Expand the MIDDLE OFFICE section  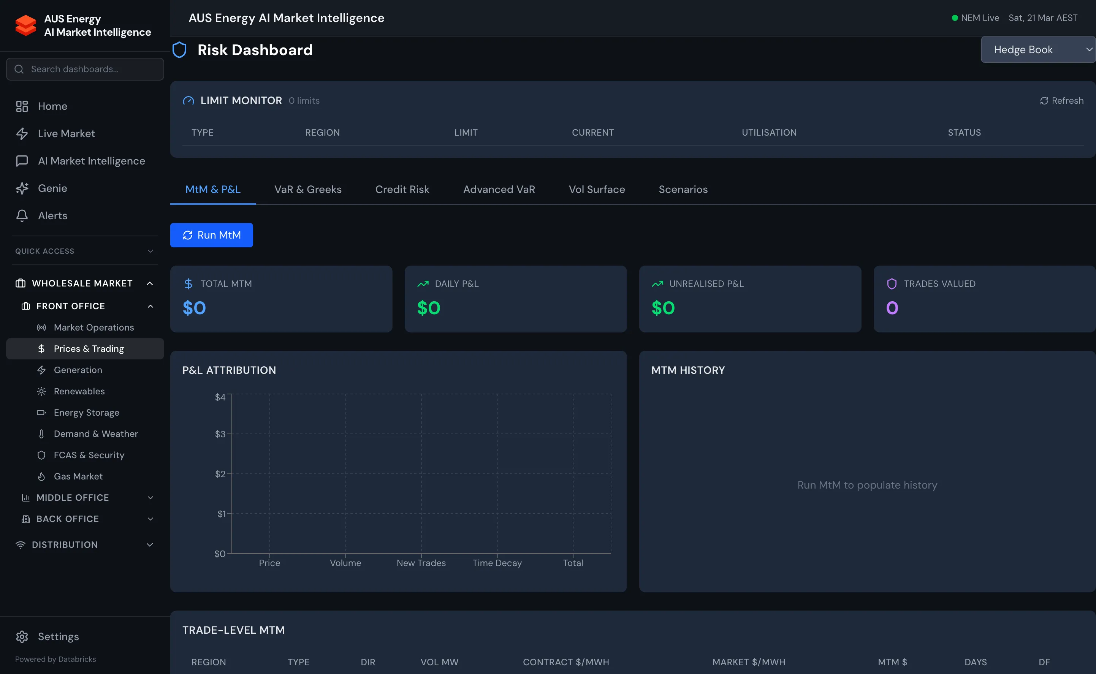150,497
